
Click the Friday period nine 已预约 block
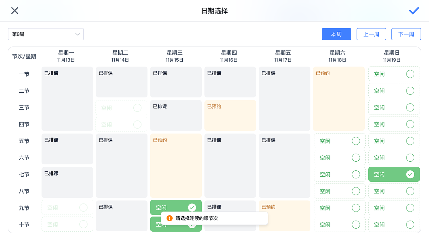click(x=284, y=216)
